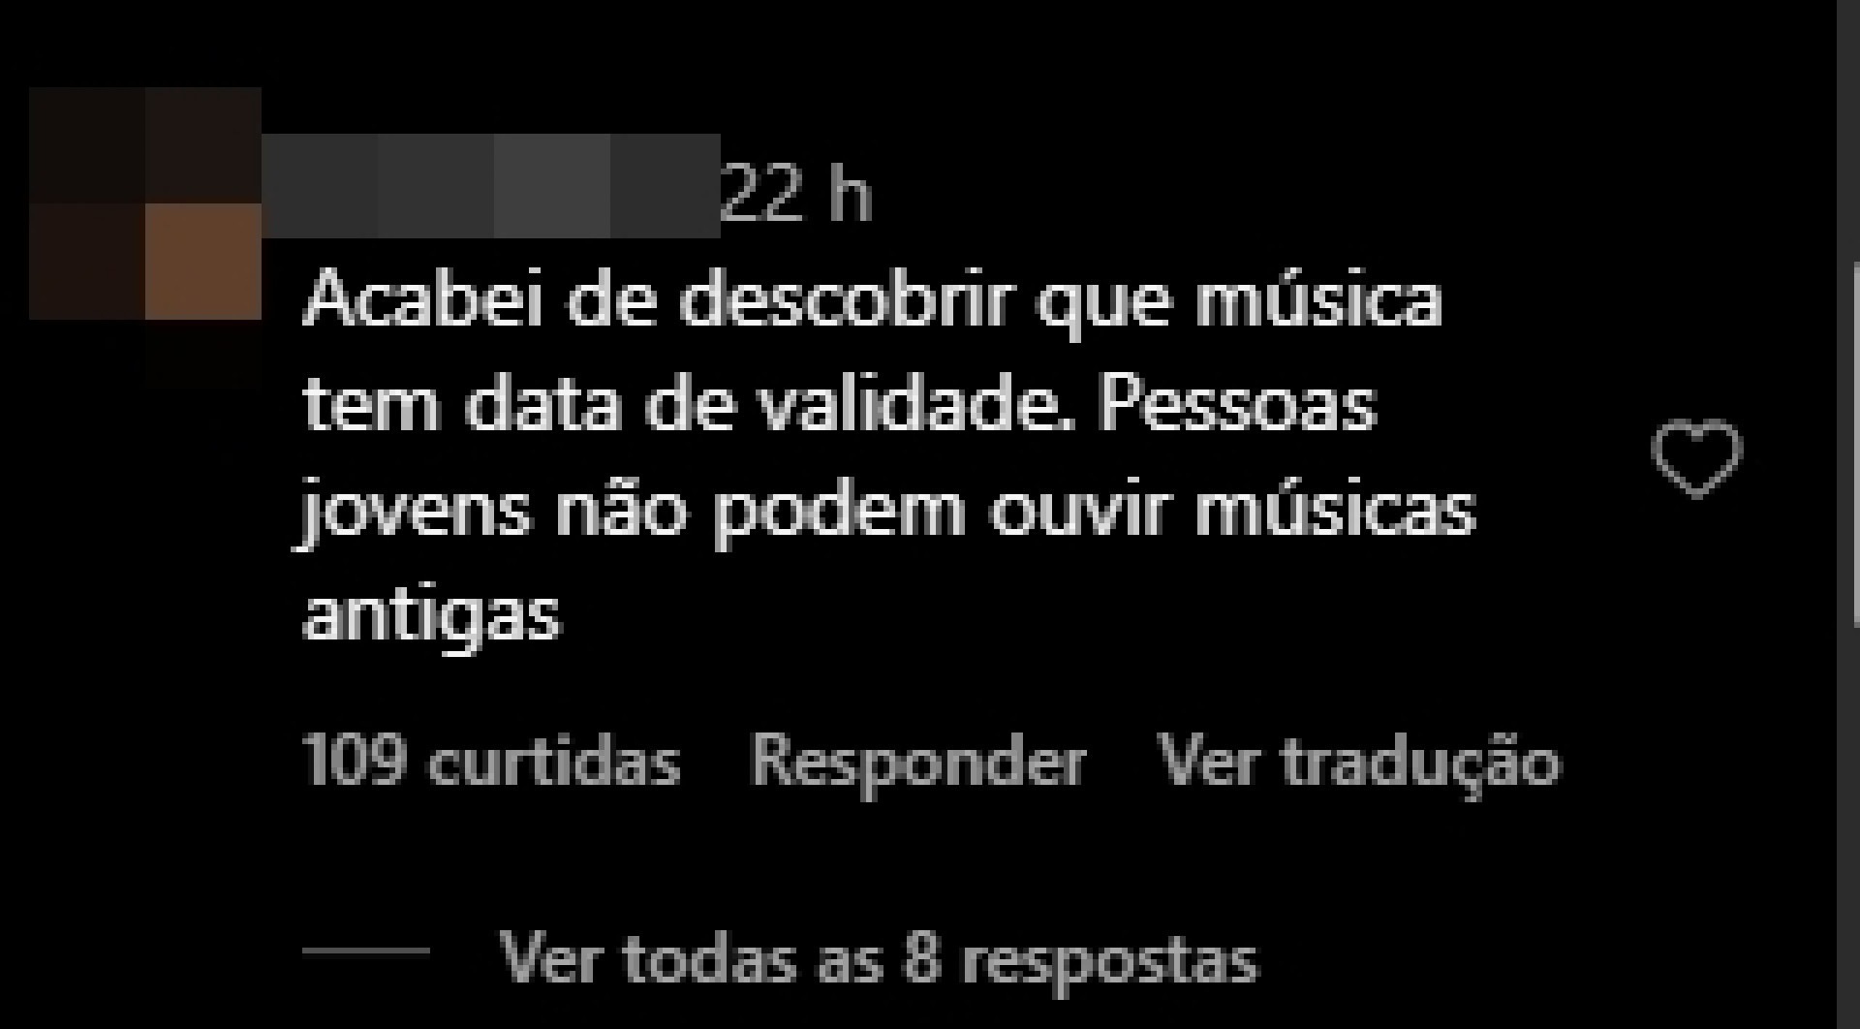Image resolution: width=1860 pixels, height=1029 pixels.
Task: Click Ver tradução under the comment
Action: coord(1359,762)
